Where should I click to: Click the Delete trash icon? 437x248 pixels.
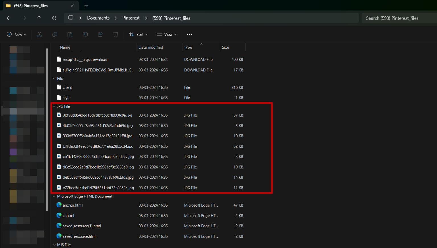(x=116, y=34)
